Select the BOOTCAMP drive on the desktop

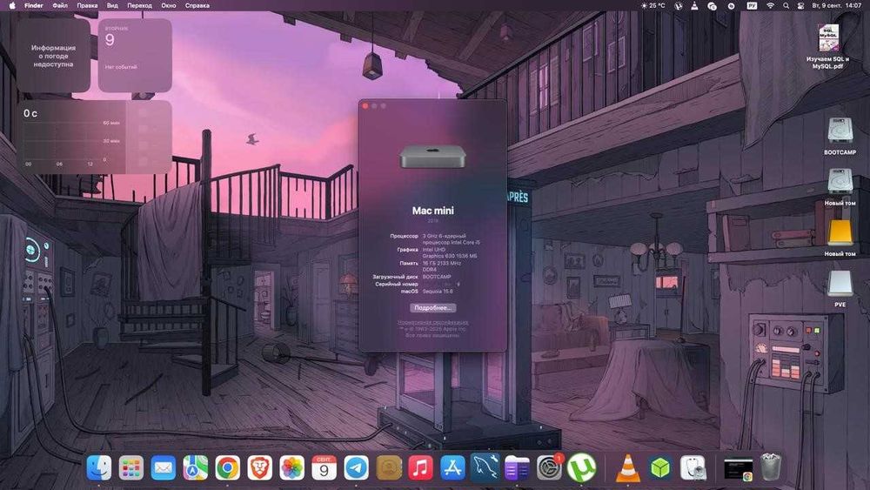coord(840,136)
